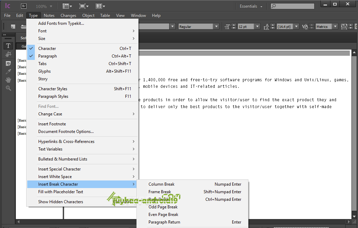The image size is (358, 228).
Task: Insert an Odd Page Break
Action: (x=193, y=207)
